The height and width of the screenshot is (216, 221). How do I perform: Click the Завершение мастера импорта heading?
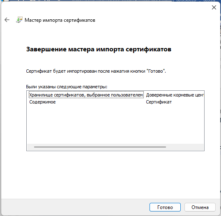[x=99, y=49]
